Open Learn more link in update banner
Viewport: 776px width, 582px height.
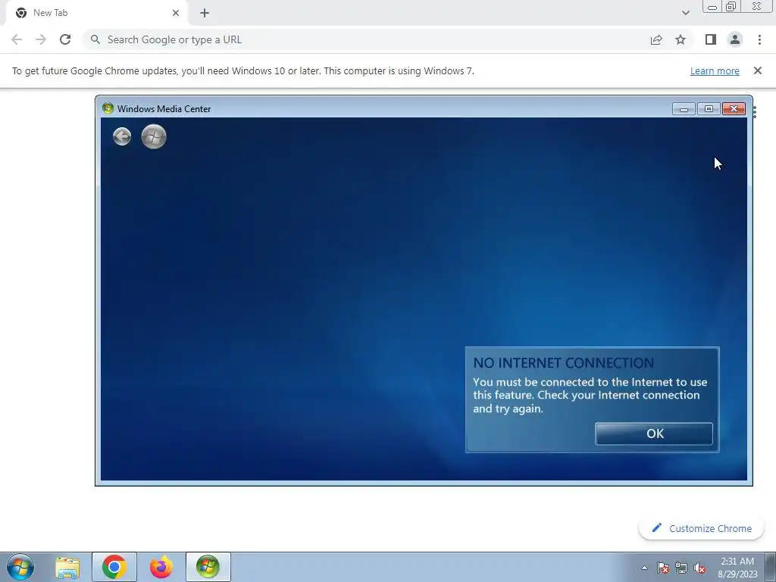[x=715, y=70]
